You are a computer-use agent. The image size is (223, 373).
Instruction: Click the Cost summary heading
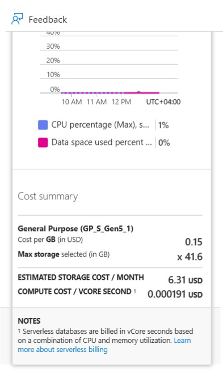pos(48,196)
